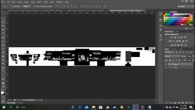Open the Timeline panel tab
195x110 pixels.
[x=20, y=103]
